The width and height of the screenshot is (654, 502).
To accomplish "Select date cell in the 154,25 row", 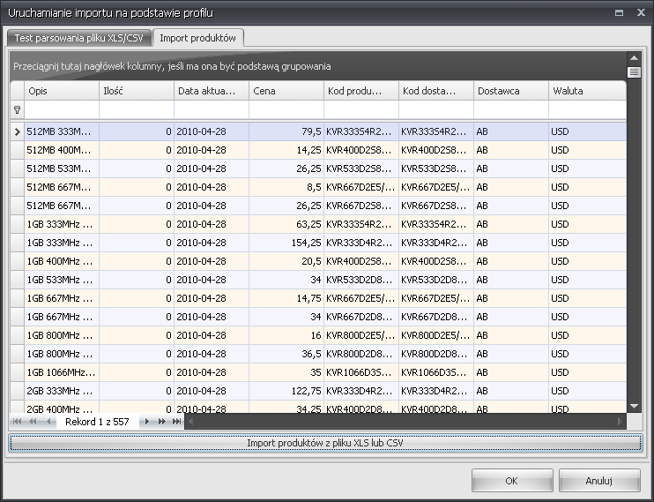I will coord(212,243).
